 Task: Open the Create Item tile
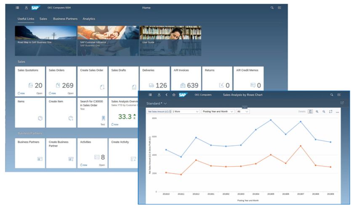point(61,112)
